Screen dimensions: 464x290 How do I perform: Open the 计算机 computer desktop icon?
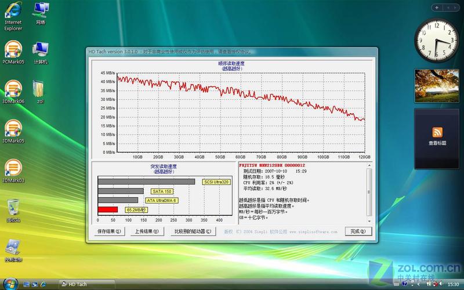click(41, 53)
